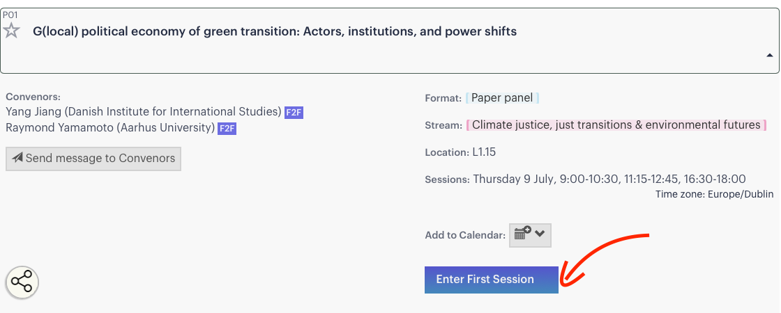Open the share icon button
This screenshot has height=313, width=781.
pos(22,282)
